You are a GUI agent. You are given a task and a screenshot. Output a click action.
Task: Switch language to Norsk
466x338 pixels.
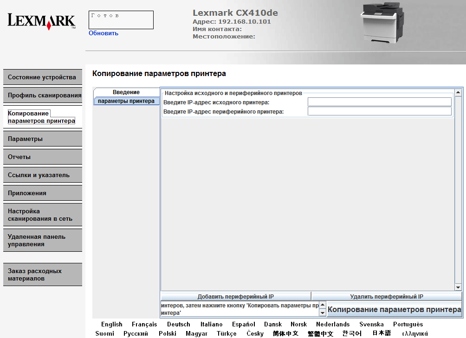(299, 325)
